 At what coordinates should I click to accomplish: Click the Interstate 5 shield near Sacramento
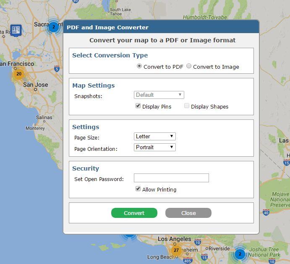[x=57, y=69]
